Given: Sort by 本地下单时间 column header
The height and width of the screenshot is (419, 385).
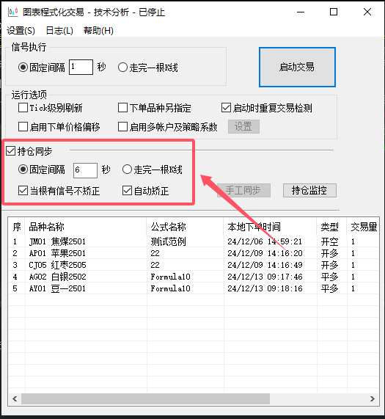Looking at the screenshot, I should (x=270, y=227).
